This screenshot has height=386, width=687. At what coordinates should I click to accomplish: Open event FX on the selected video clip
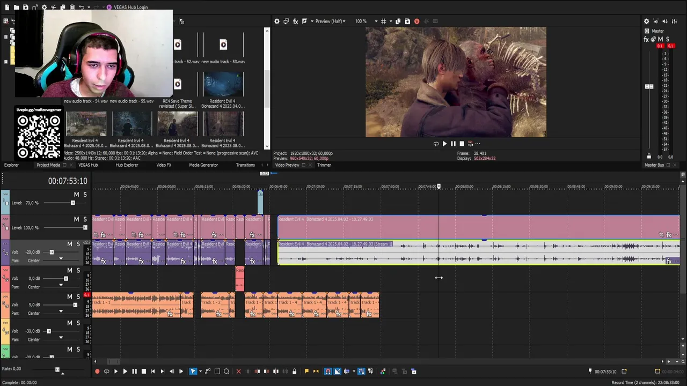click(669, 235)
